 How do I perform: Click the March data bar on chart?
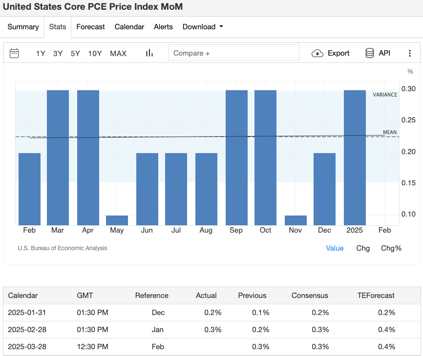[58, 156]
